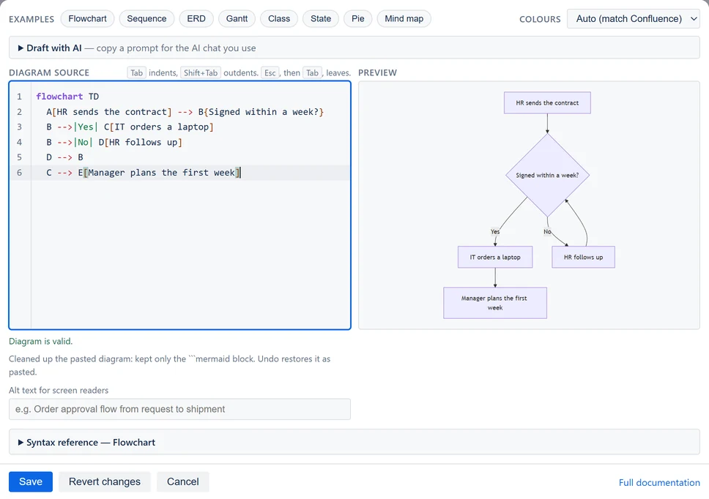Click the EXAMPLES label
The height and width of the screenshot is (499, 709).
pyautogui.click(x=31, y=20)
